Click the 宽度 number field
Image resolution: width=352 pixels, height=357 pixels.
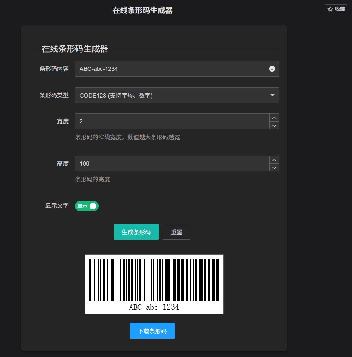172,121
